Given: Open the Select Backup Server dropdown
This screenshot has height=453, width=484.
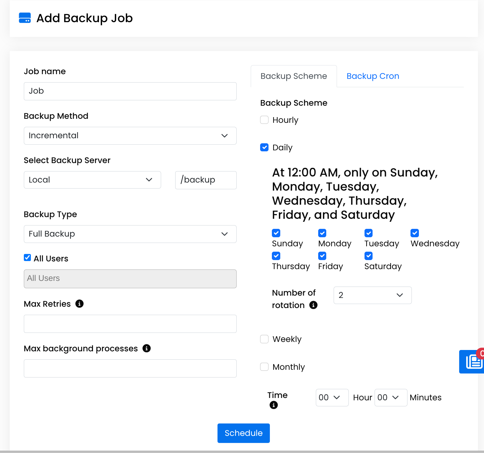Looking at the screenshot, I should [x=92, y=180].
